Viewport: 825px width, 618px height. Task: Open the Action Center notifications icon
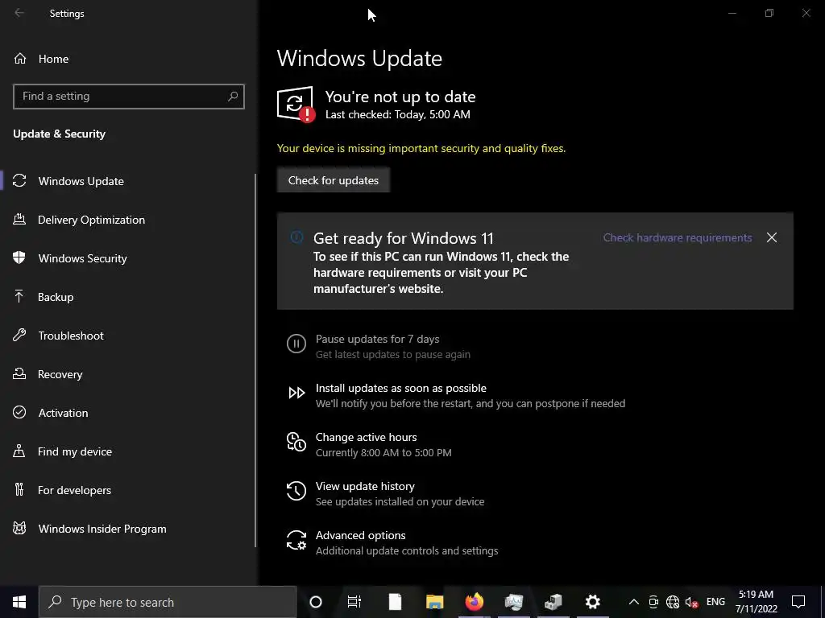coord(798,602)
